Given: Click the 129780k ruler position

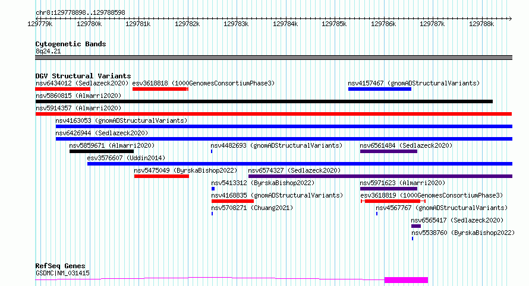Looking at the screenshot, I should [89, 24].
